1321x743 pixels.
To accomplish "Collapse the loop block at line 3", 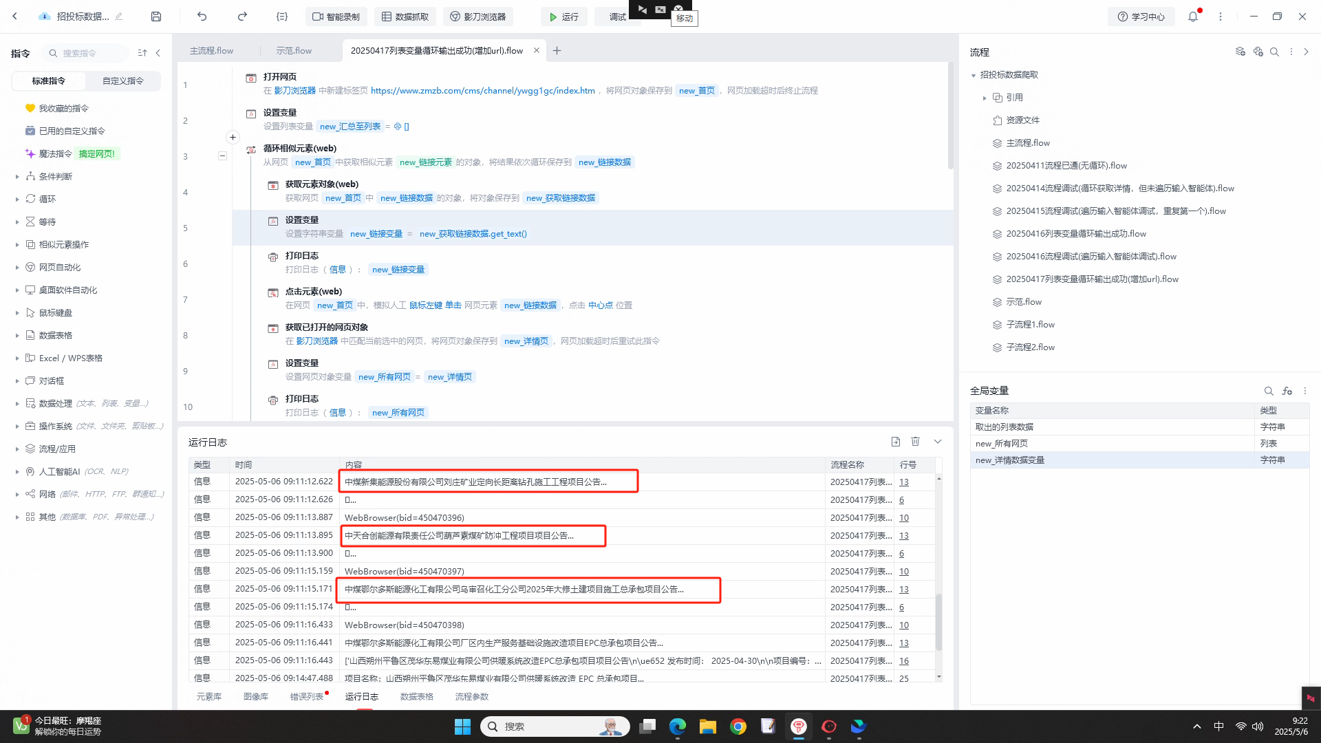I will (222, 156).
